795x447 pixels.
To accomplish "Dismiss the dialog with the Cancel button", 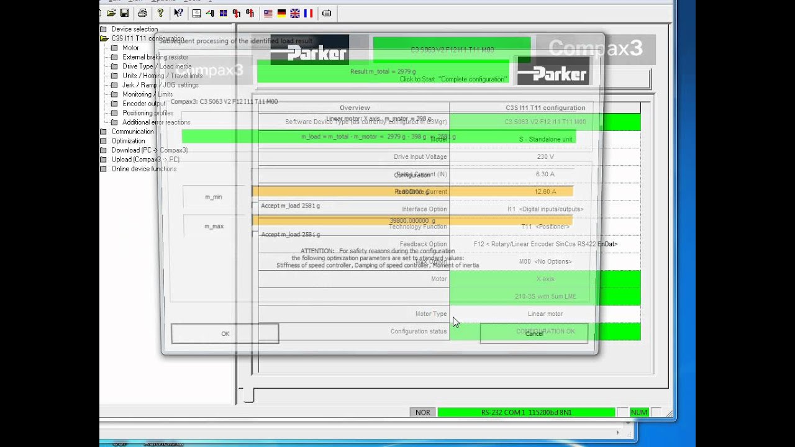I will [534, 333].
